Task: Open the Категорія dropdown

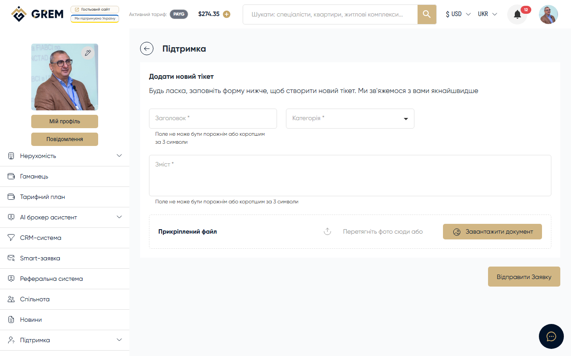Action: click(350, 118)
